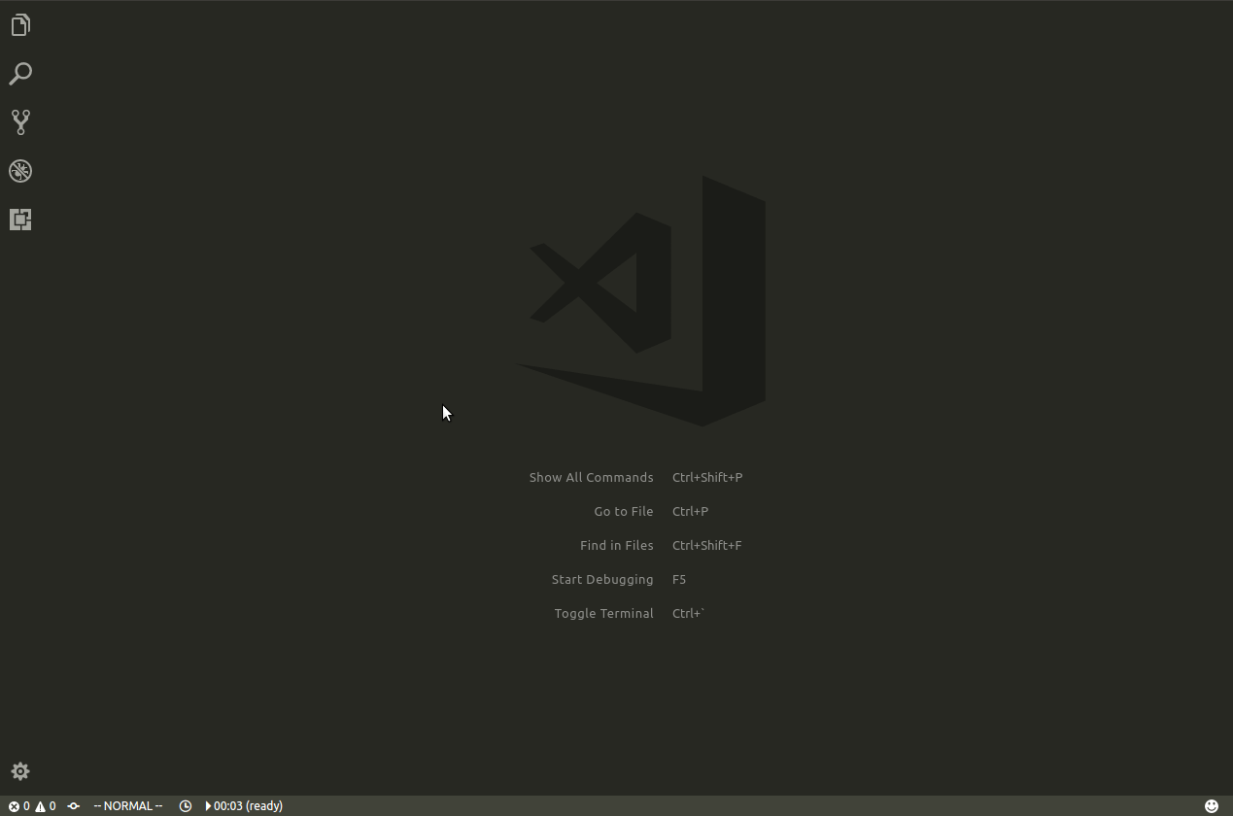This screenshot has height=816, width=1233.
Task: Click errors and warnings count in status bar
Action: pyautogui.click(x=32, y=806)
